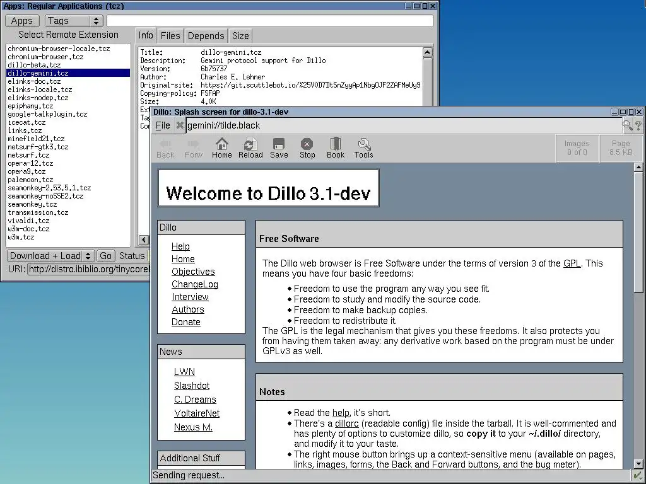Viewport: 646px width, 484px height.
Task: Expand the Download + Load dropdown
Action: pyautogui.click(x=50, y=256)
